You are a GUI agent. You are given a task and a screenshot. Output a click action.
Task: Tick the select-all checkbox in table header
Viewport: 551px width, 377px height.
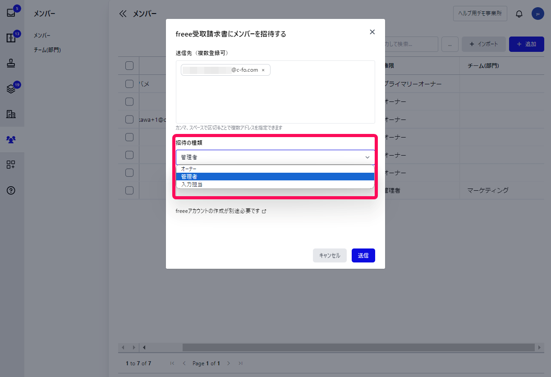[129, 66]
